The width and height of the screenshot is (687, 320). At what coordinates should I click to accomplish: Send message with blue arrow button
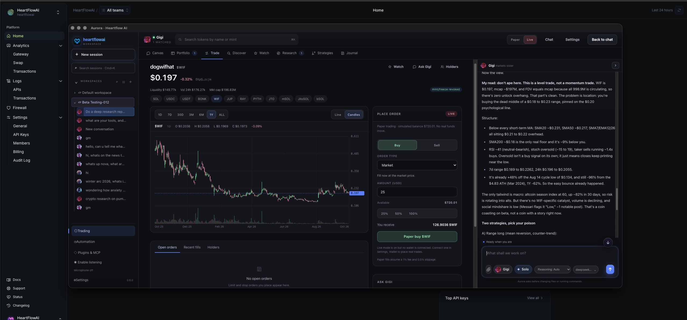[610, 269]
